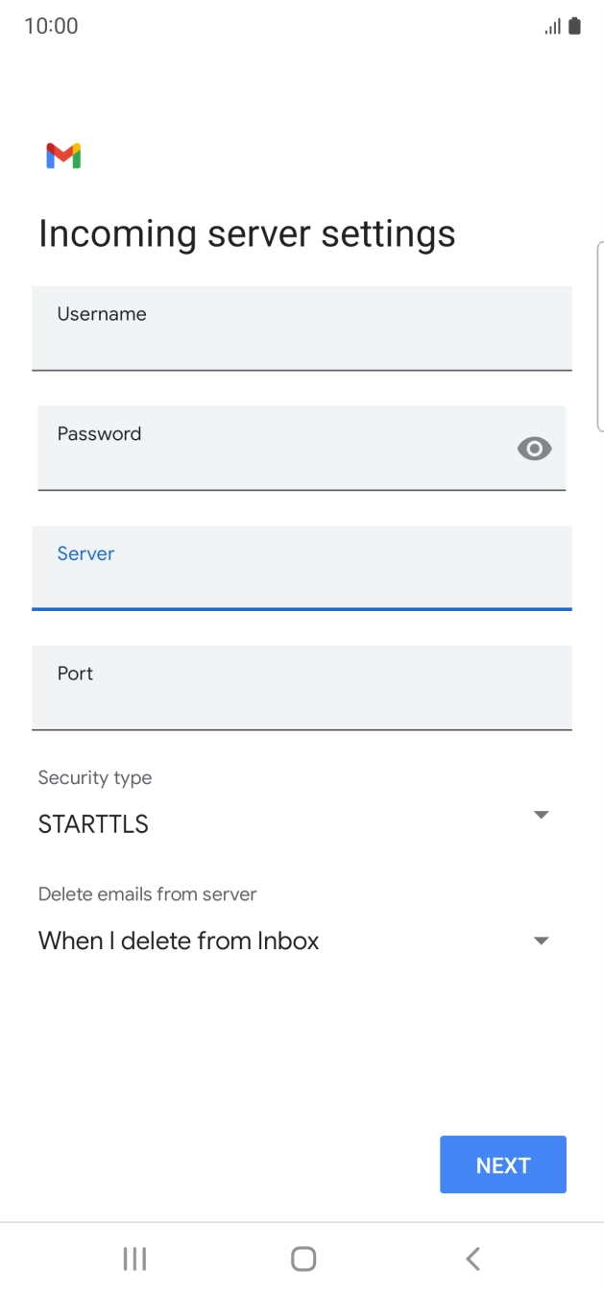The image size is (604, 1297).
Task: Toggle password visibility with the eye icon
Action: pyautogui.click(x=534, y=449)
